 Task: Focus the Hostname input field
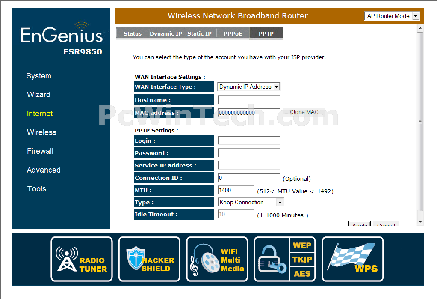(x=248, y=100)
